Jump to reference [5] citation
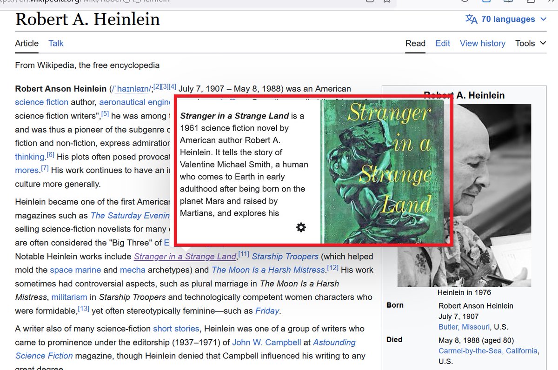Viewport: 558px width, 370px height. point(105,113)
